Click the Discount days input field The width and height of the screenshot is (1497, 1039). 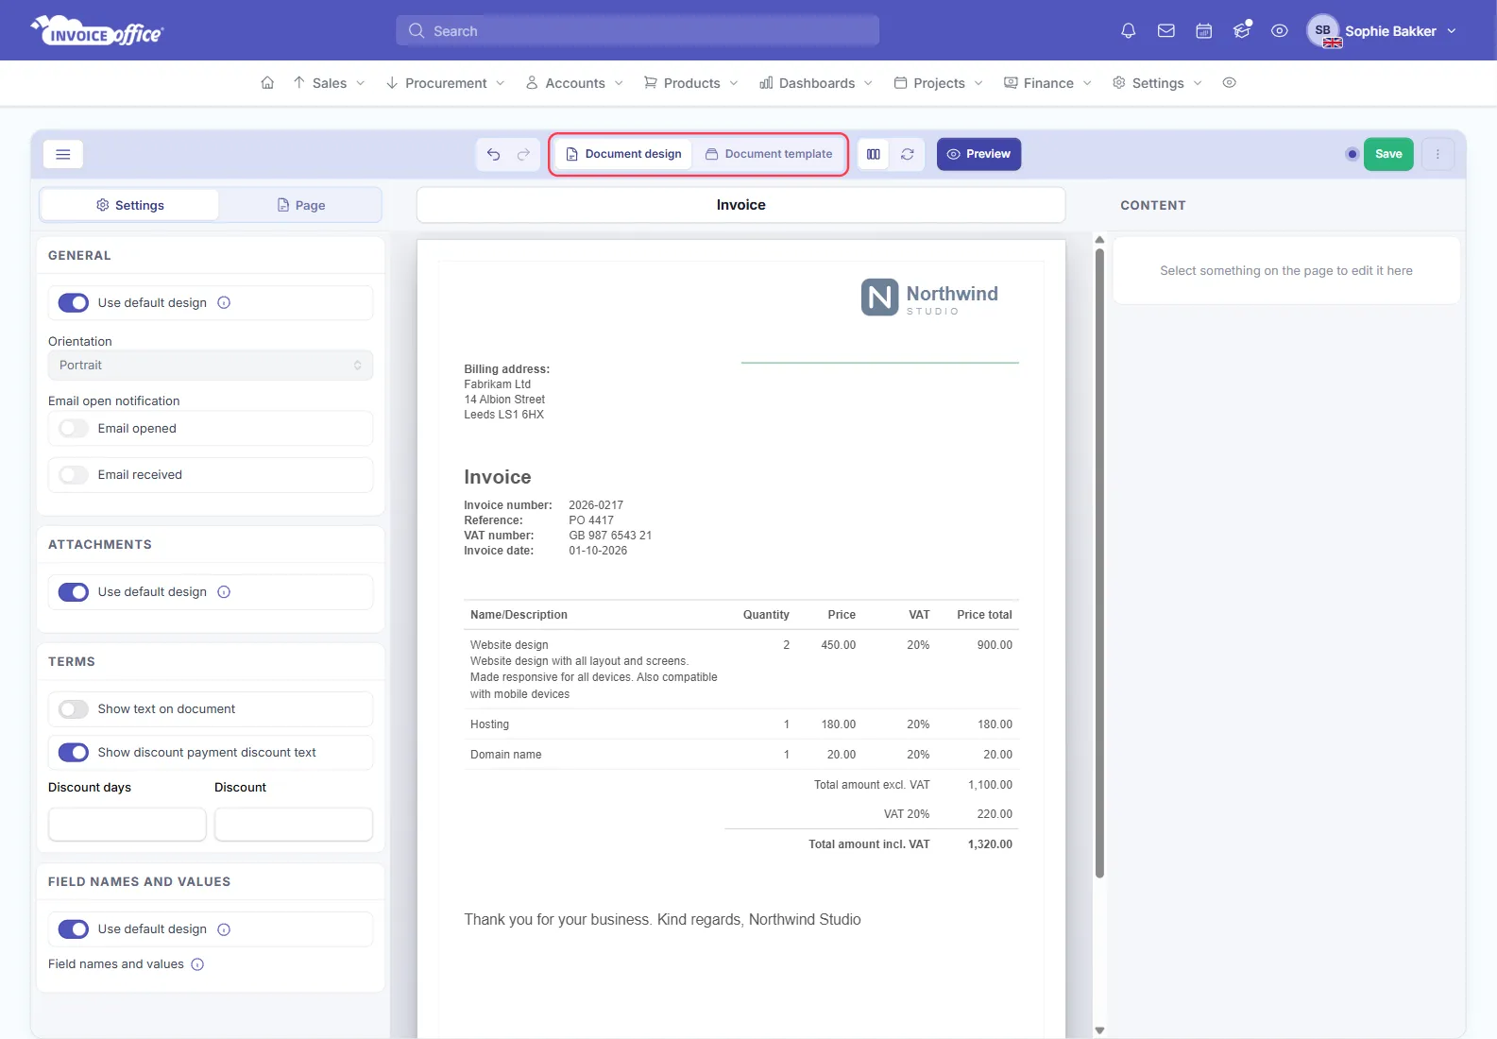pos(128,824)
